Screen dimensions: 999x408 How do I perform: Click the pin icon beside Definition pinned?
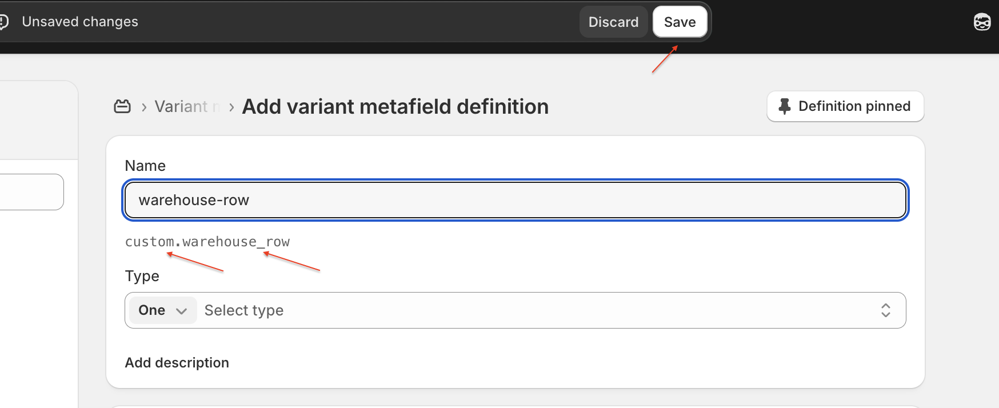[x=785, y=106]
